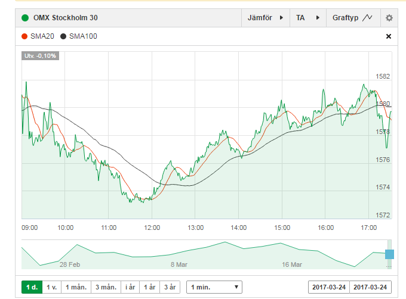Click the Graftyp line chart icon
Screen dimensions: 406x299
point(367,17)
